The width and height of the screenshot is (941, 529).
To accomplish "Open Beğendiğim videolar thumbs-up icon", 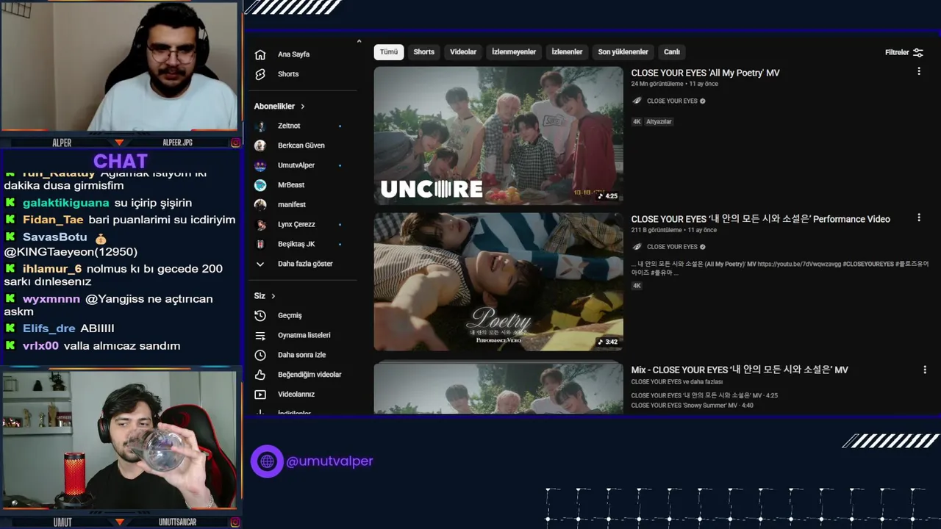I will tap(260, 375).
